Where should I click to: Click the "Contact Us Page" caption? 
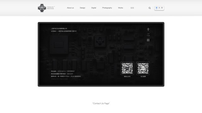click(x=101, y=103)
